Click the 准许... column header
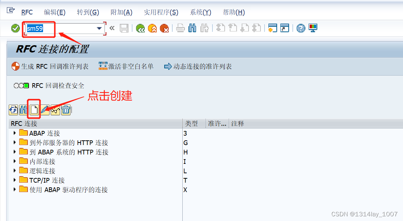This screenshot has height=221, width=403. point(217,124)
